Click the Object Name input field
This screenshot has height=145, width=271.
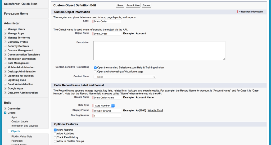click(x=107, y=34)
